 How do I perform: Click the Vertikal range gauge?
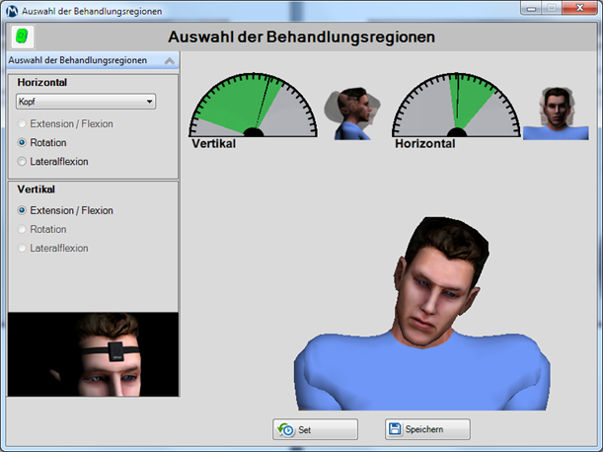click(253, 105)
